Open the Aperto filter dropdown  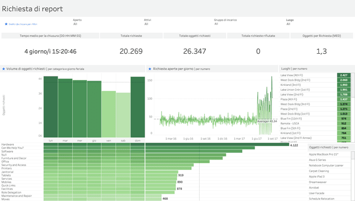tap(106, 24)
